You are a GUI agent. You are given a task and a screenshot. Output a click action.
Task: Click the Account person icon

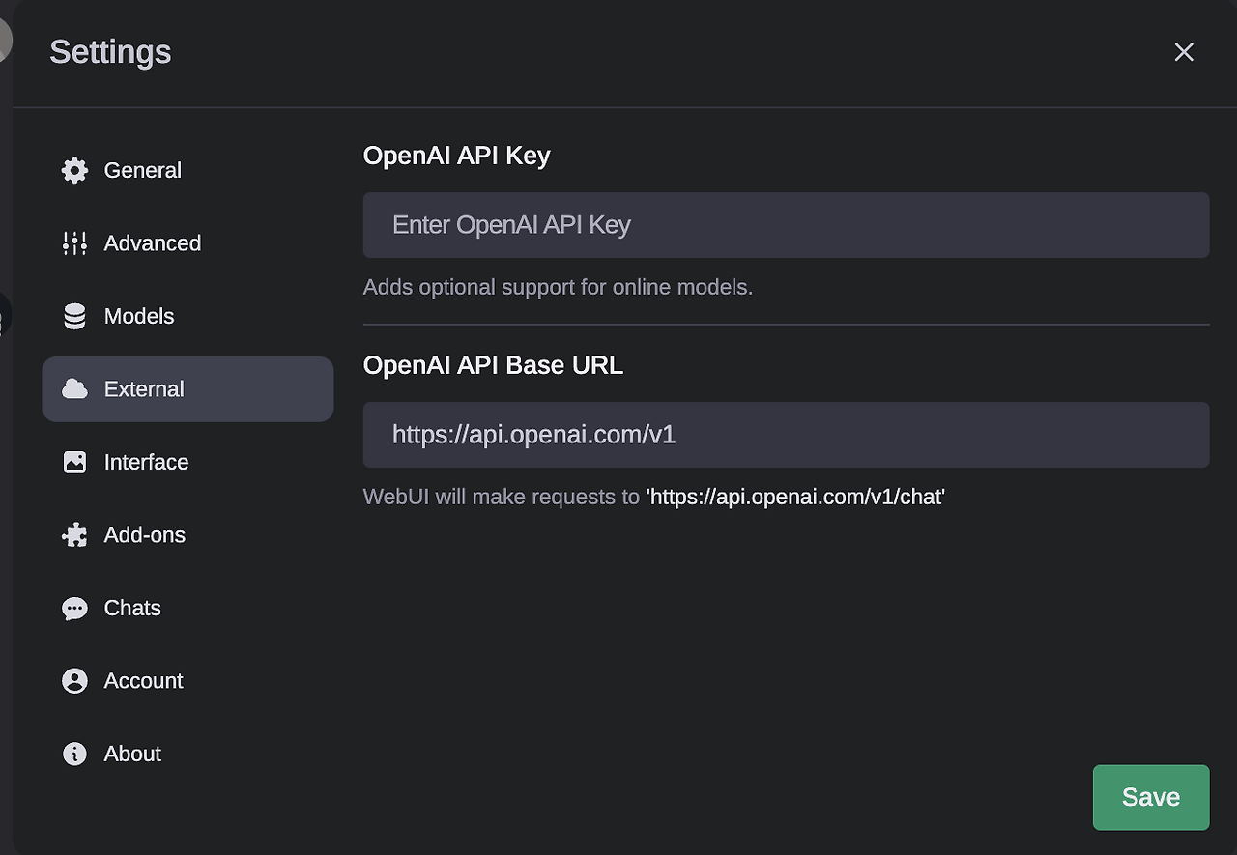pyautogui.click(x=74, y=681)
